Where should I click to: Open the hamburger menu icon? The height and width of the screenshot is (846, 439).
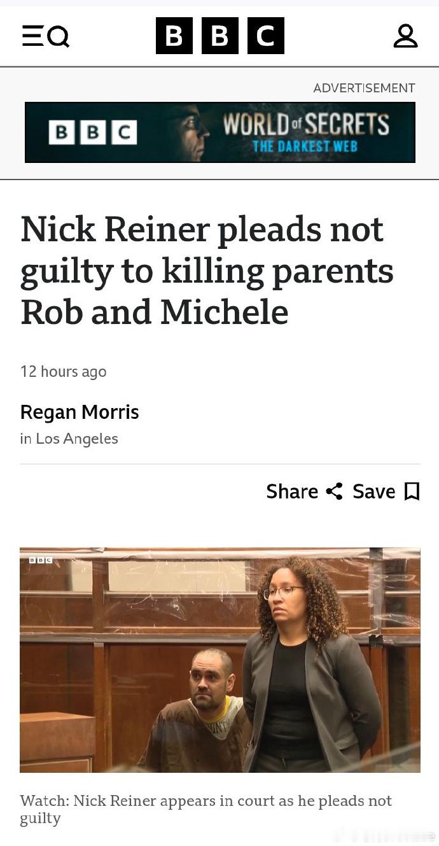pyautogui.click(x=33, y=36)
